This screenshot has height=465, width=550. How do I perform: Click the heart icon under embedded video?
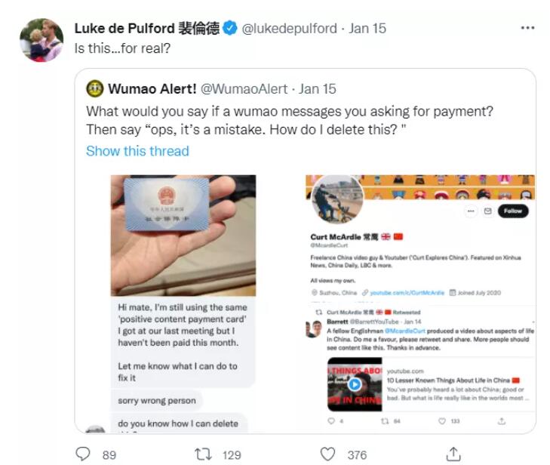tap(442, 420)
